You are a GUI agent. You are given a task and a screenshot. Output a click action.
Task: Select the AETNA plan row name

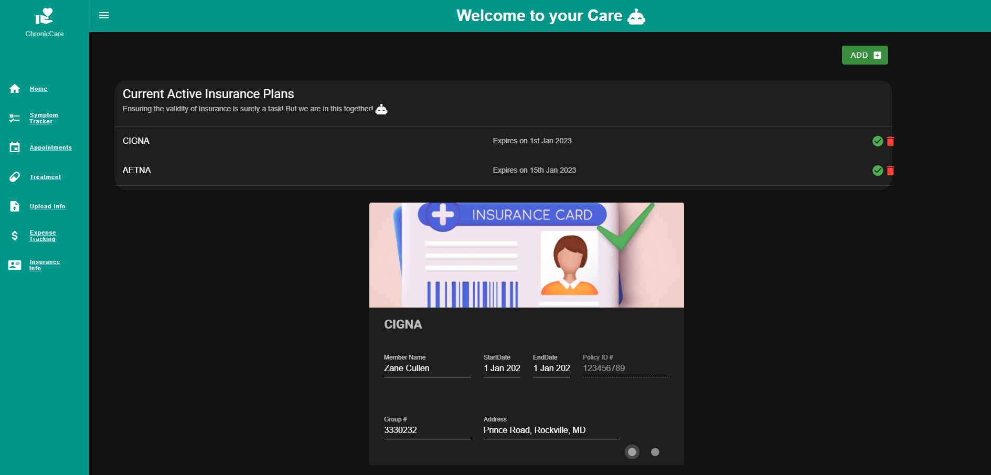137,170
